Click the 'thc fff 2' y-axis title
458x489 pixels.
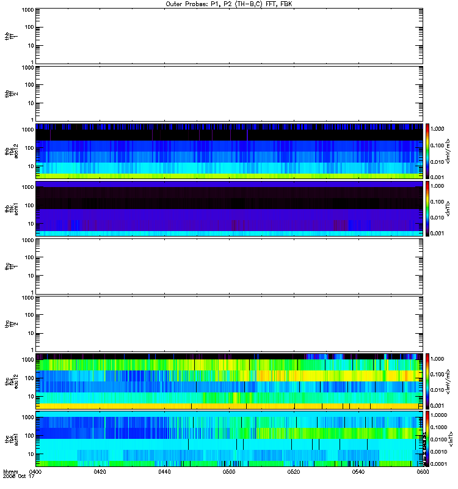[12, 324]
